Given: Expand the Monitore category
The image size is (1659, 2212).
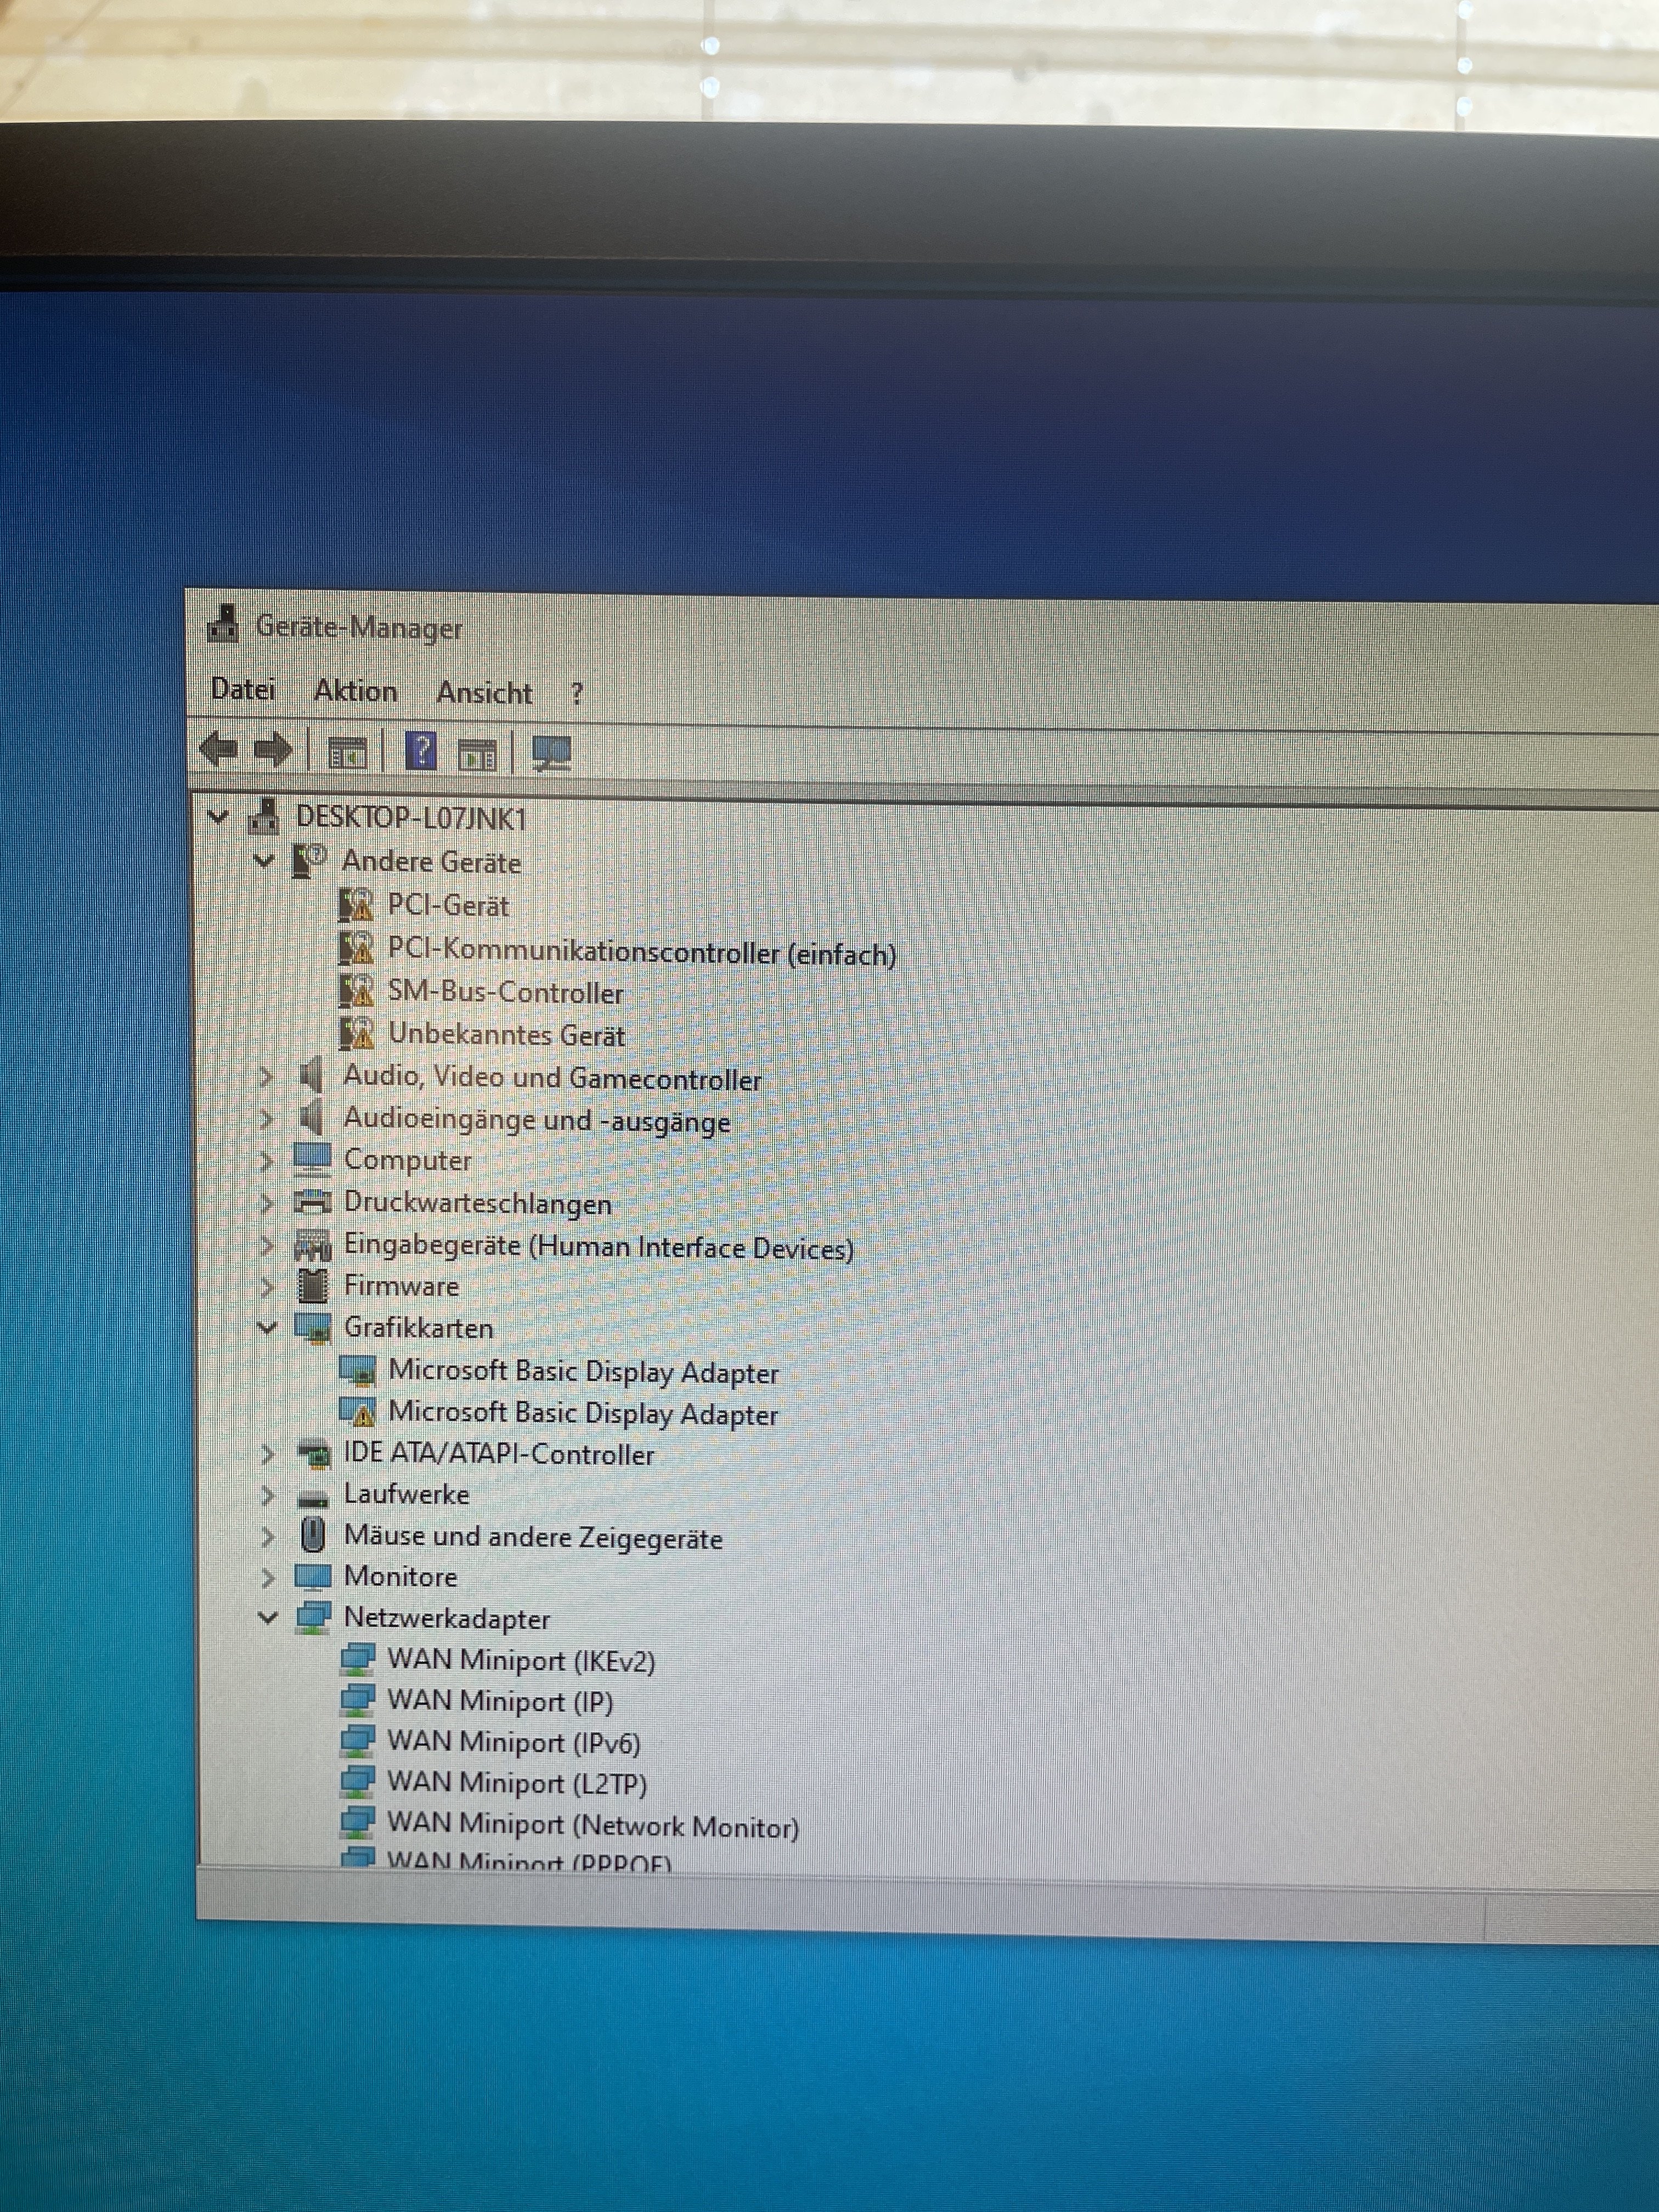Looking at the screenshot, I should point(267,1578).
